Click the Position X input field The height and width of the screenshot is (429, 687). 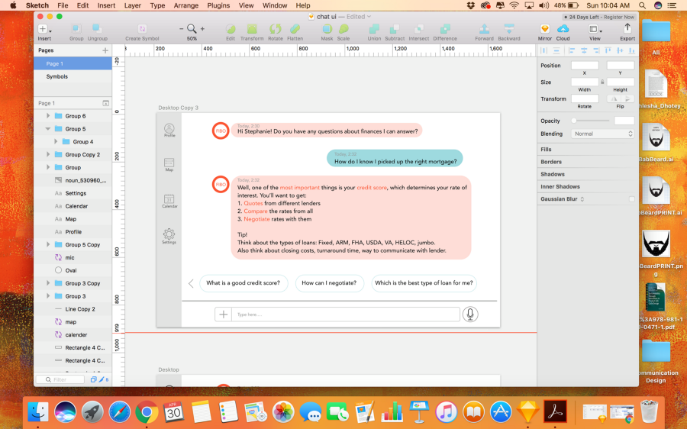tap(585, 66)
